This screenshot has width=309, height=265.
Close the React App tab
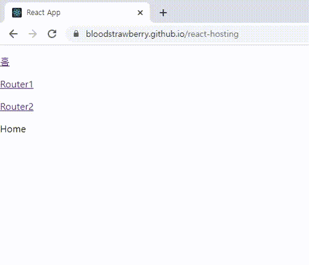pos(140,13)
